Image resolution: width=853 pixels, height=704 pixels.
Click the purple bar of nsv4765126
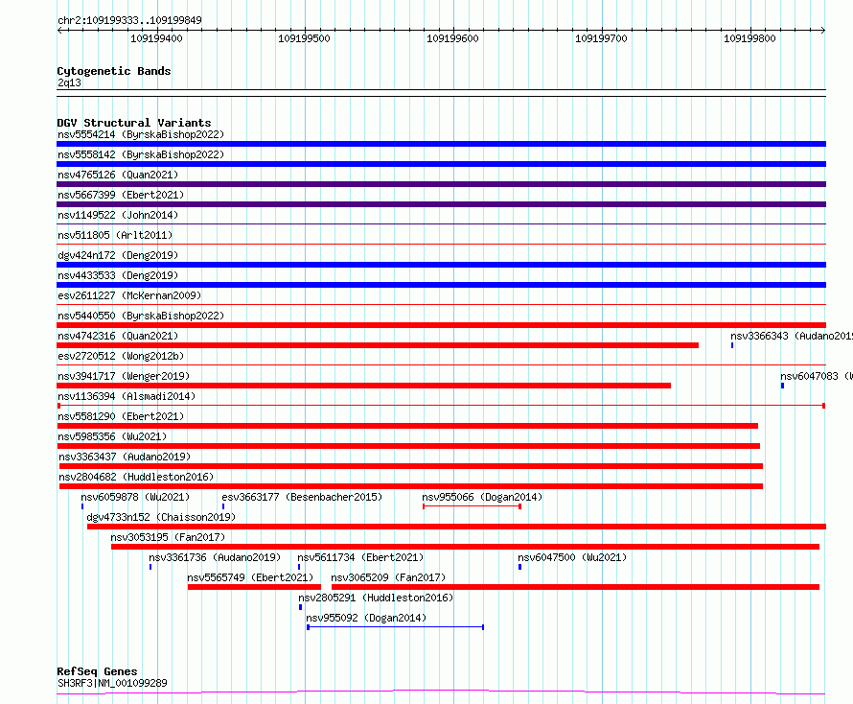(x=441, y=184)
